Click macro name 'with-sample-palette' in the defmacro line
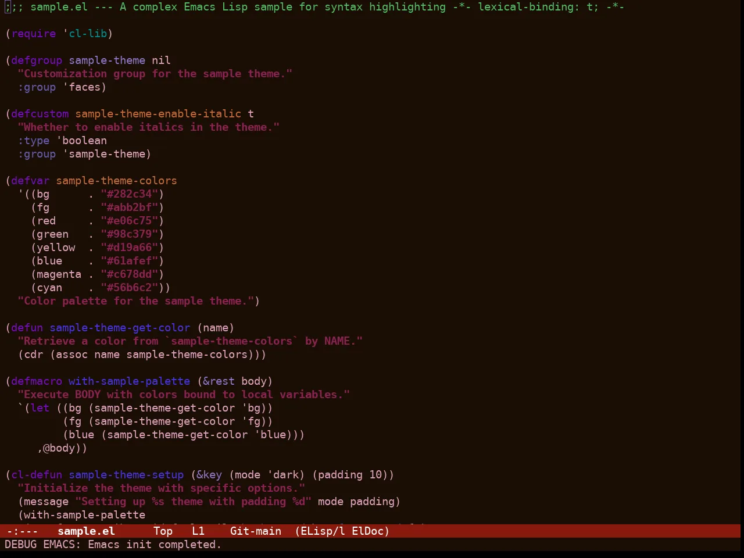Viewport: 744px width, 558px height. click(x=130, y=381)
